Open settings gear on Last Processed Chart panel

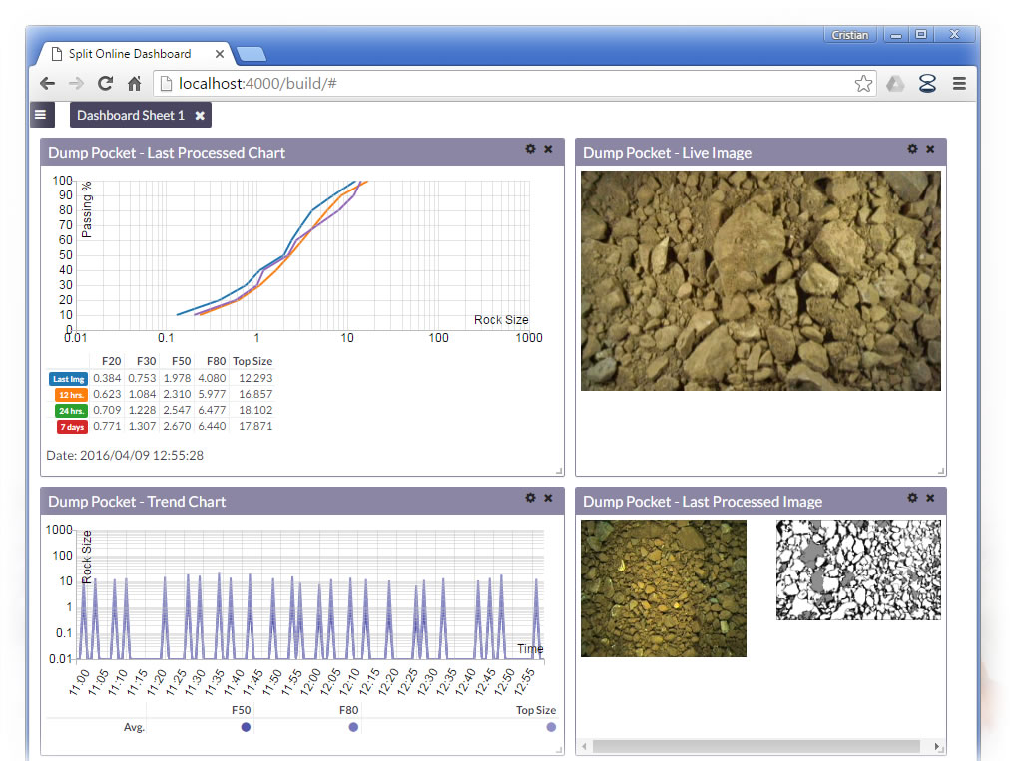click(531, 149)
